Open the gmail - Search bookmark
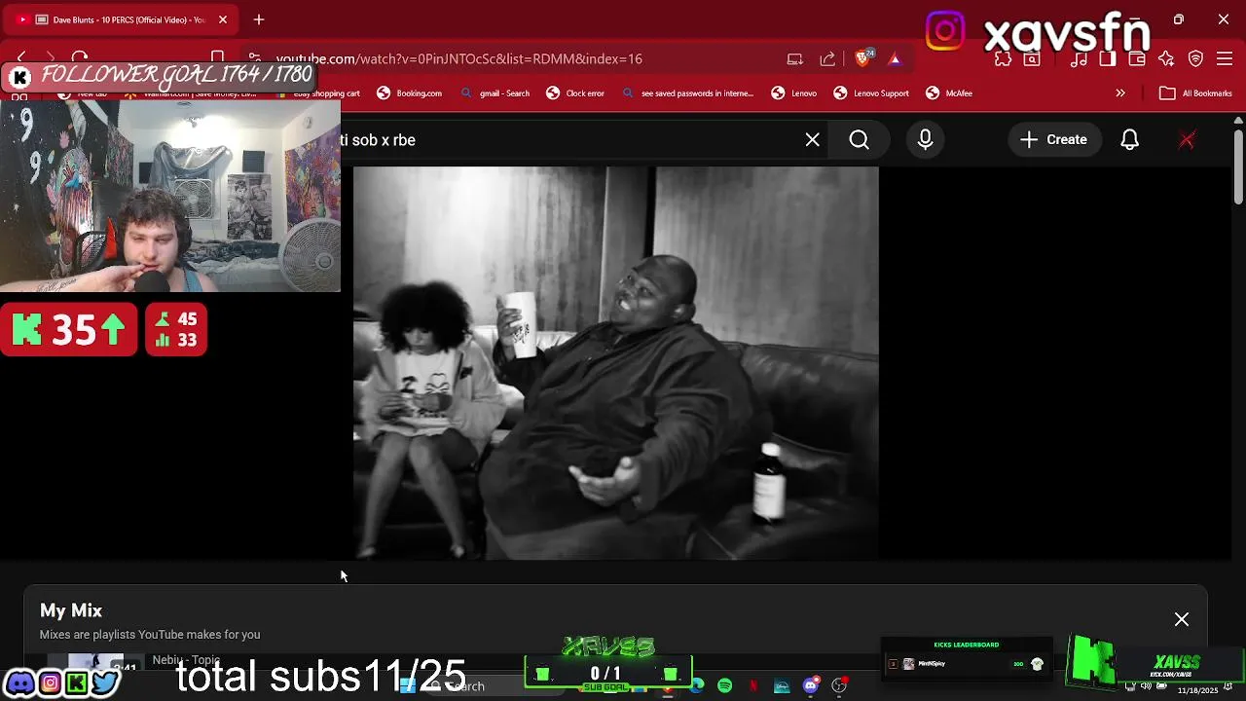The image size is (1246, 701). click(x=495, y=93)
